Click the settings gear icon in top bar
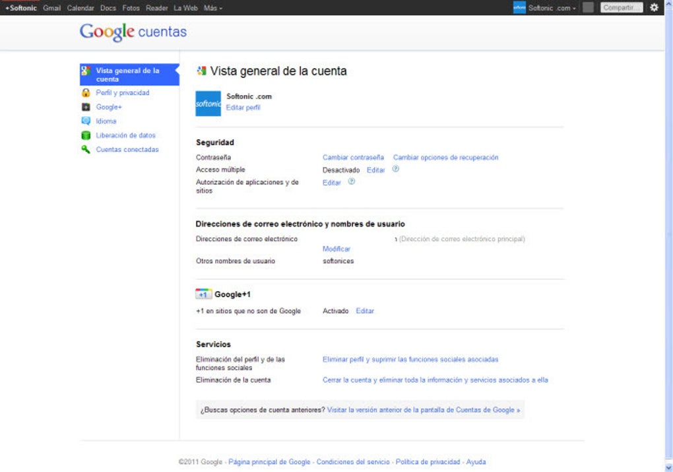Image resolution: width=673 pixels, height=472 pixels. coord(654,7)
